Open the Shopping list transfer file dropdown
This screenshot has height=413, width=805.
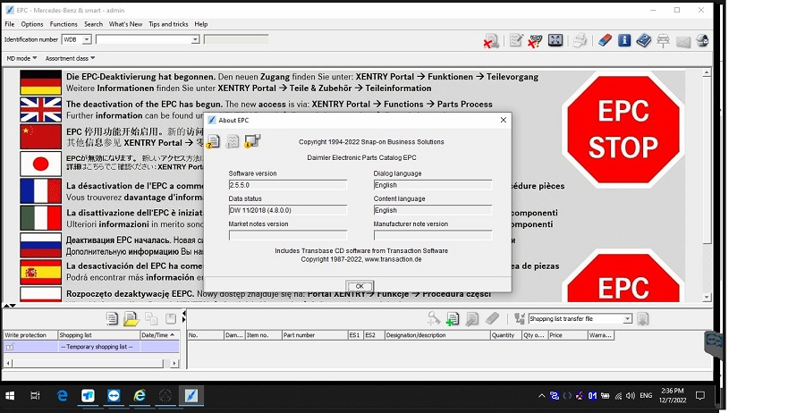coord(627,318)
